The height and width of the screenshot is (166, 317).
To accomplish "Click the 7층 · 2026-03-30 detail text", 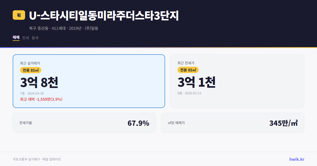I will click(32, 93).
